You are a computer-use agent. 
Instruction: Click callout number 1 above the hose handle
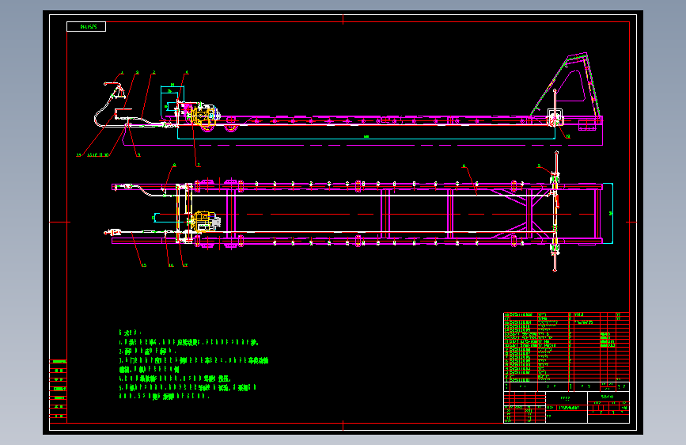point(122,73)
